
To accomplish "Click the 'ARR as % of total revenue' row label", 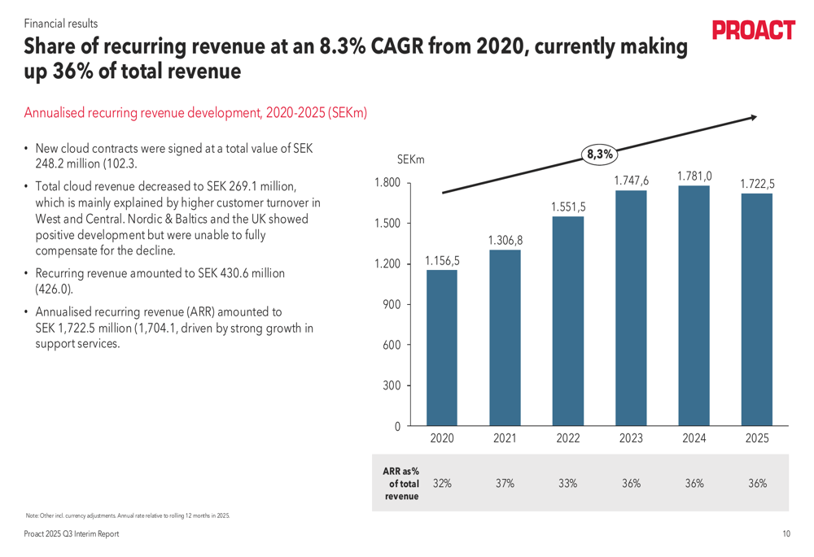I will 401,484.
